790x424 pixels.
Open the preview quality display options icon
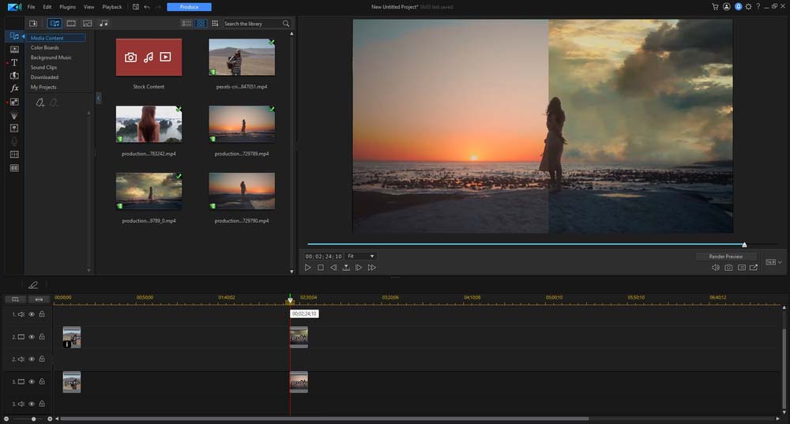(x=742, y=268)
